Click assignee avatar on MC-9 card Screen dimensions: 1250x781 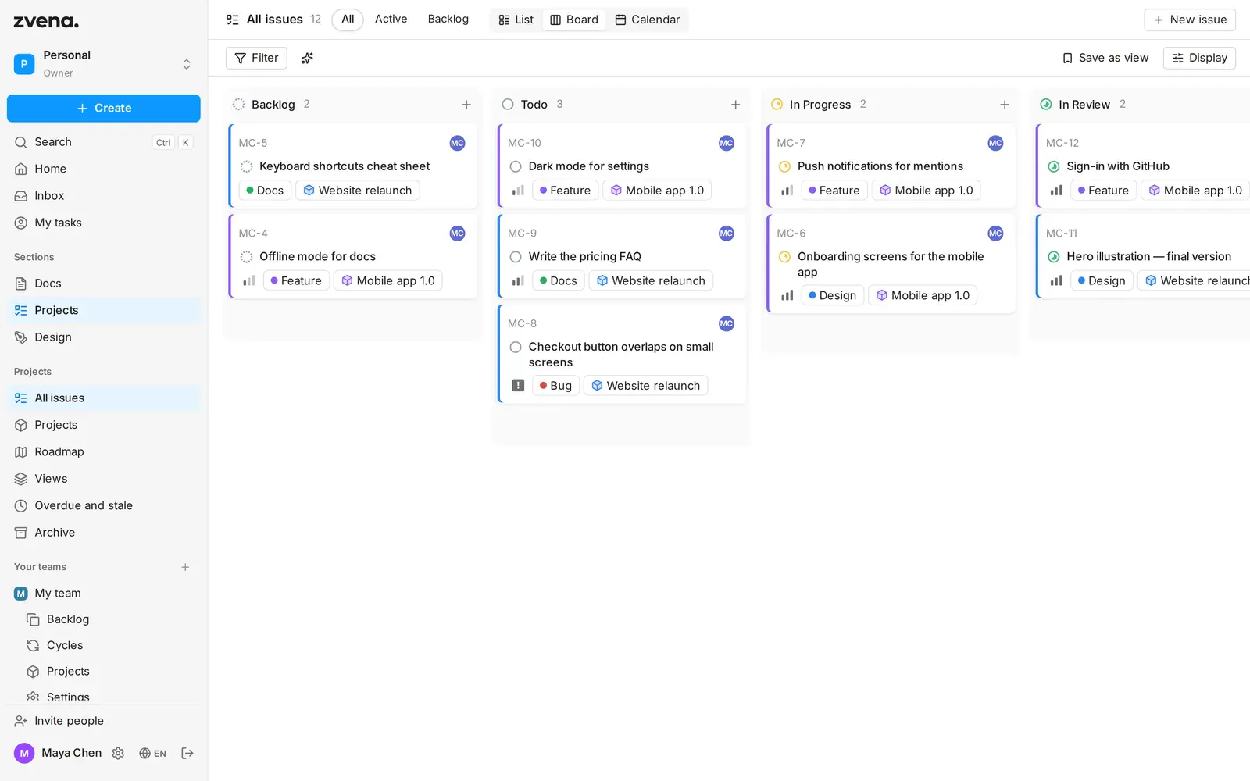tap(727, 234)
